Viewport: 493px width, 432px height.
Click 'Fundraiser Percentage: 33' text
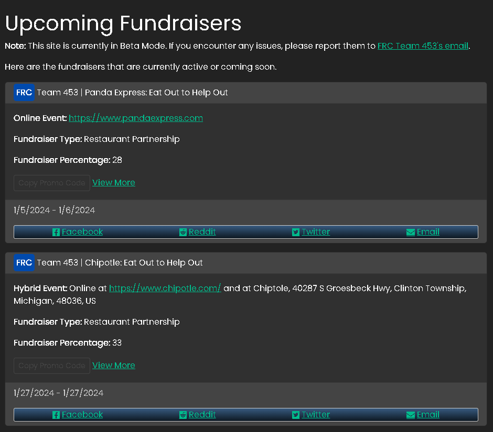pos(68,343)
